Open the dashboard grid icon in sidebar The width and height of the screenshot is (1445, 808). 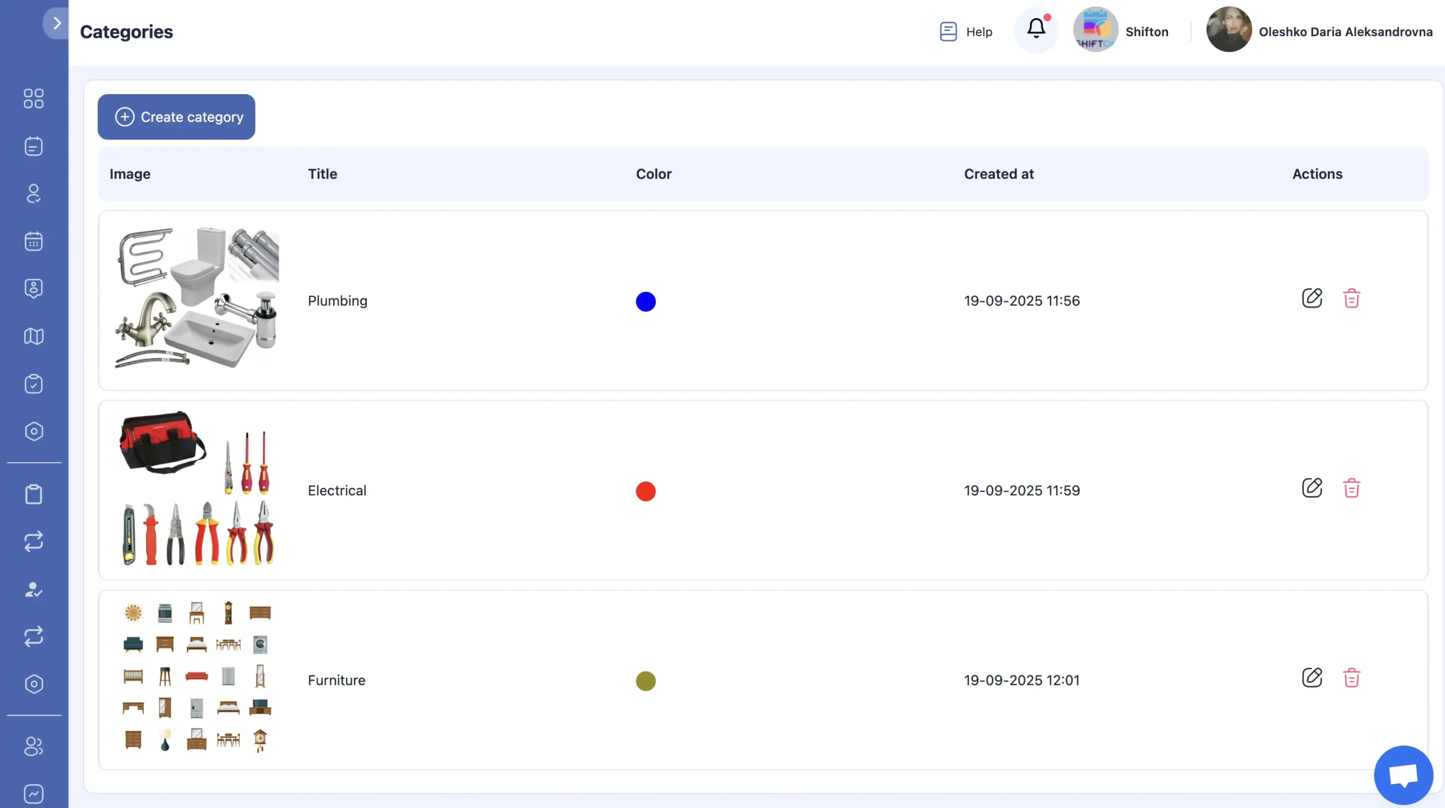click(34, 99)
